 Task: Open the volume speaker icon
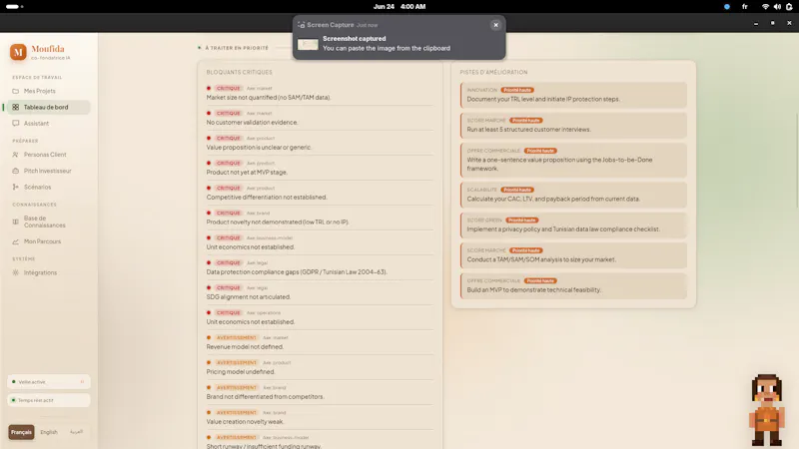pos(777,7)
